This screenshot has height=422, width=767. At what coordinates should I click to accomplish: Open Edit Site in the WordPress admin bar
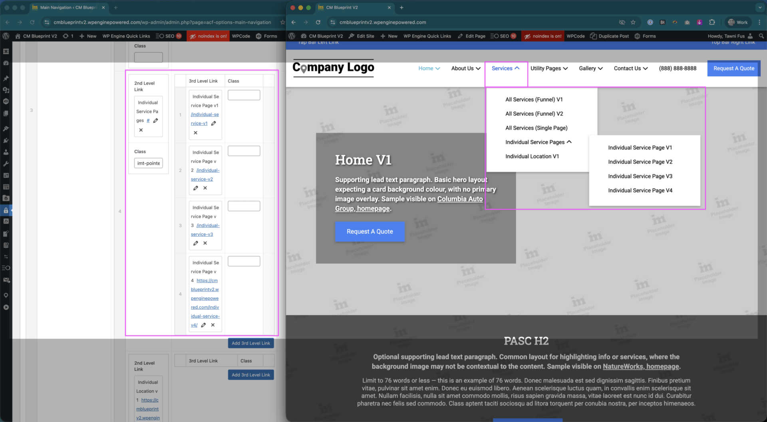[x=361, y=36]
